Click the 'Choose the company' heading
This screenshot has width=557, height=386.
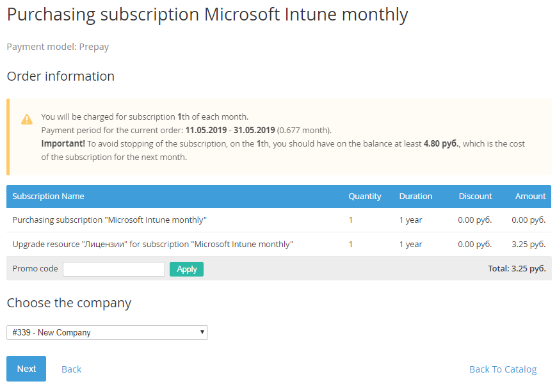69,303
